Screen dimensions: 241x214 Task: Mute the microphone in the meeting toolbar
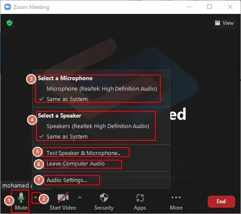(21, 201)
